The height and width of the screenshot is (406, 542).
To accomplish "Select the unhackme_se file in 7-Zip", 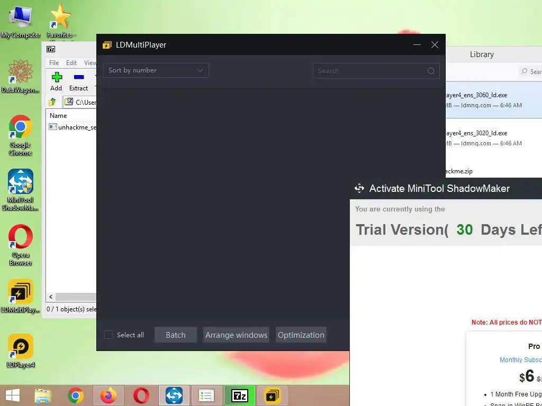I will 73,127.
